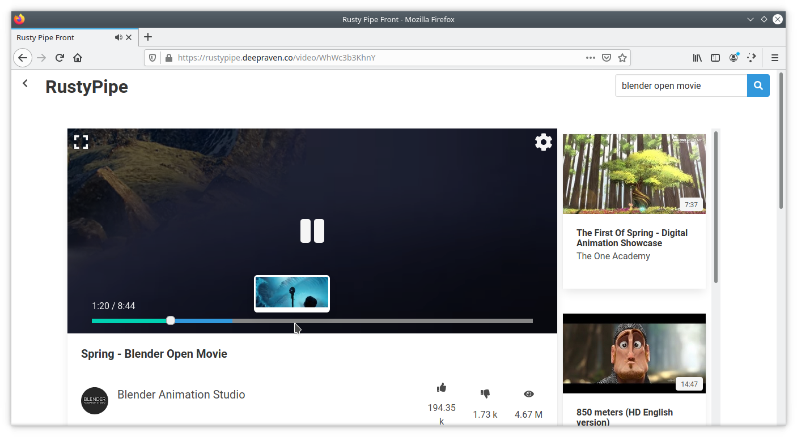
Task: Open Blender Animation Studio channel avatar
Action: click(95, 401)
